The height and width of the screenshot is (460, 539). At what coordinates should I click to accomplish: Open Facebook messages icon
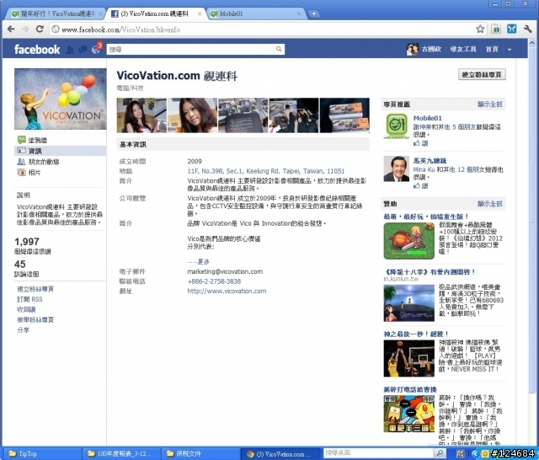click(83, 50)
